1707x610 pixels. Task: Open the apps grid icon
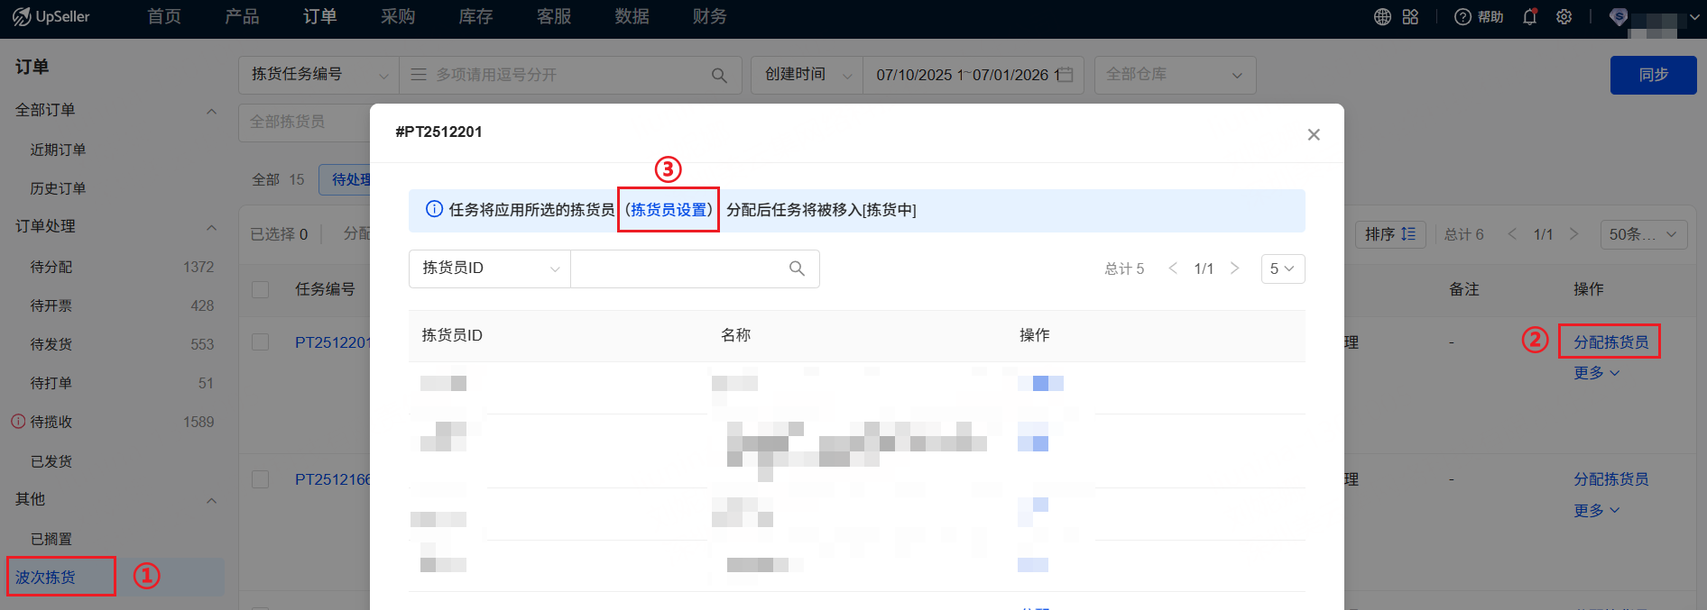[1411, 17]
